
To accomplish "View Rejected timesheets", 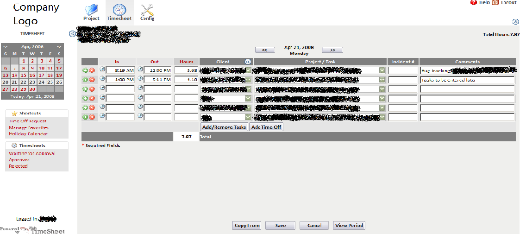I will pos(18,166).
